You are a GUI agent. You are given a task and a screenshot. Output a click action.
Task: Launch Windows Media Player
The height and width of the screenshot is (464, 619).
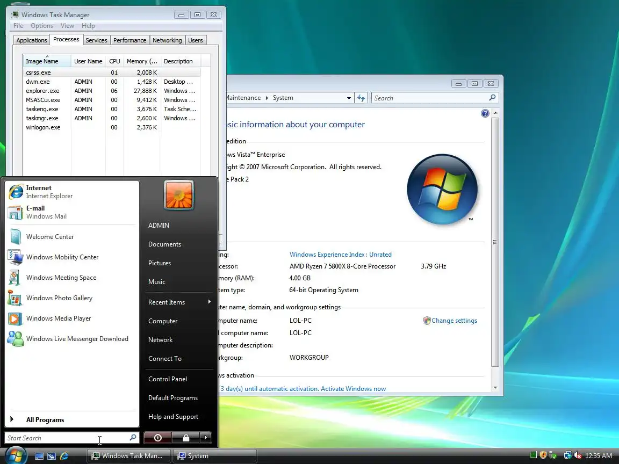click(73, 318)
